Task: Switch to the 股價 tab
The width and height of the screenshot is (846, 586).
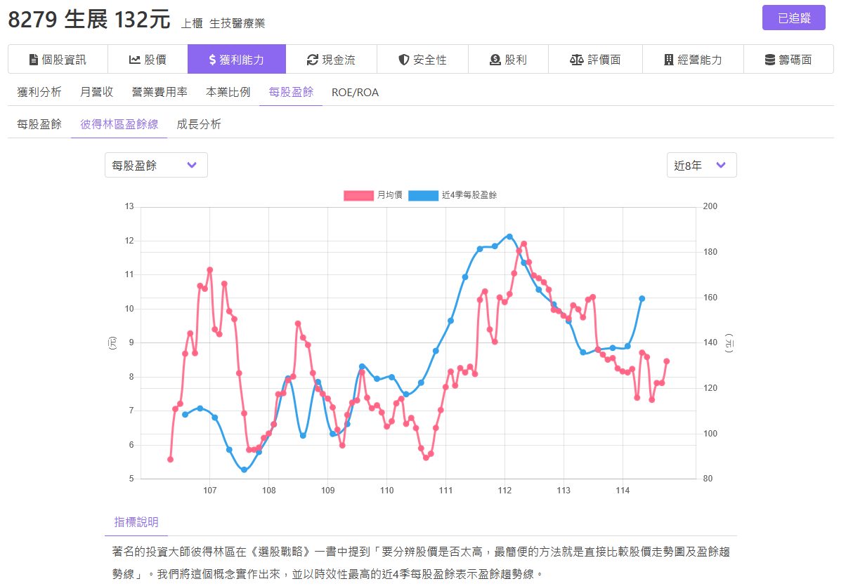Action: (x=148, y=60)
